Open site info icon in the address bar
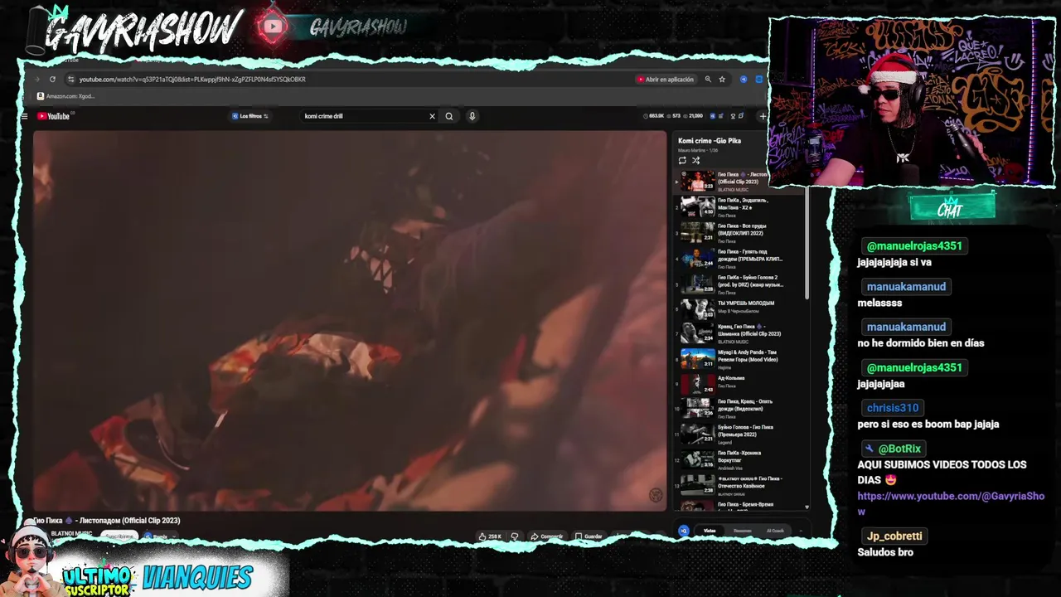Screen dimensions: 1061x597 [x=71, y=80]
